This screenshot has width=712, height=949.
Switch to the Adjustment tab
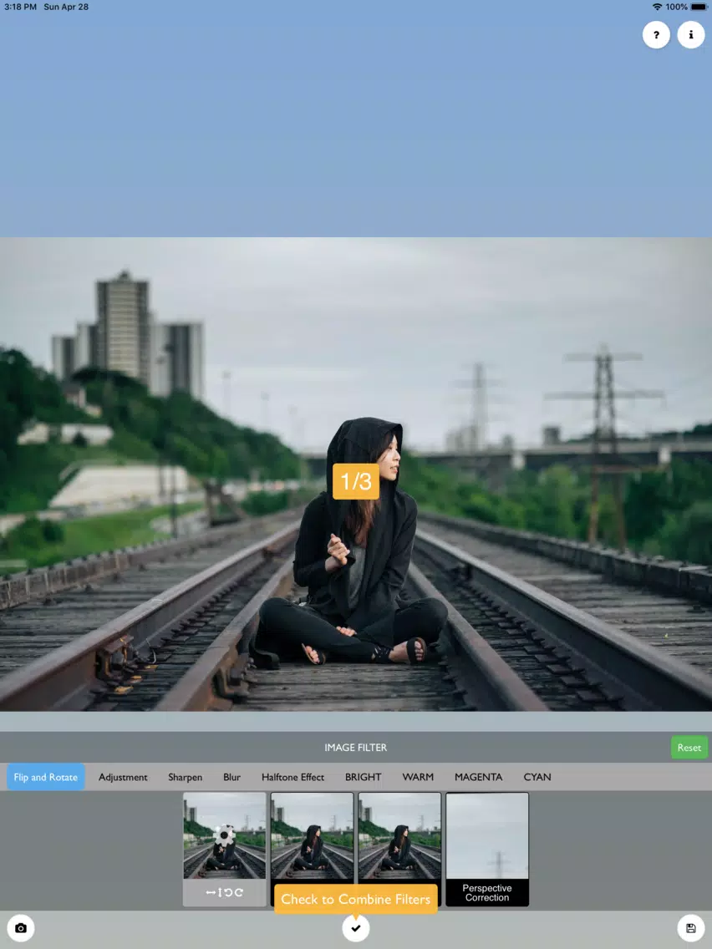click(x=123, y=777)
